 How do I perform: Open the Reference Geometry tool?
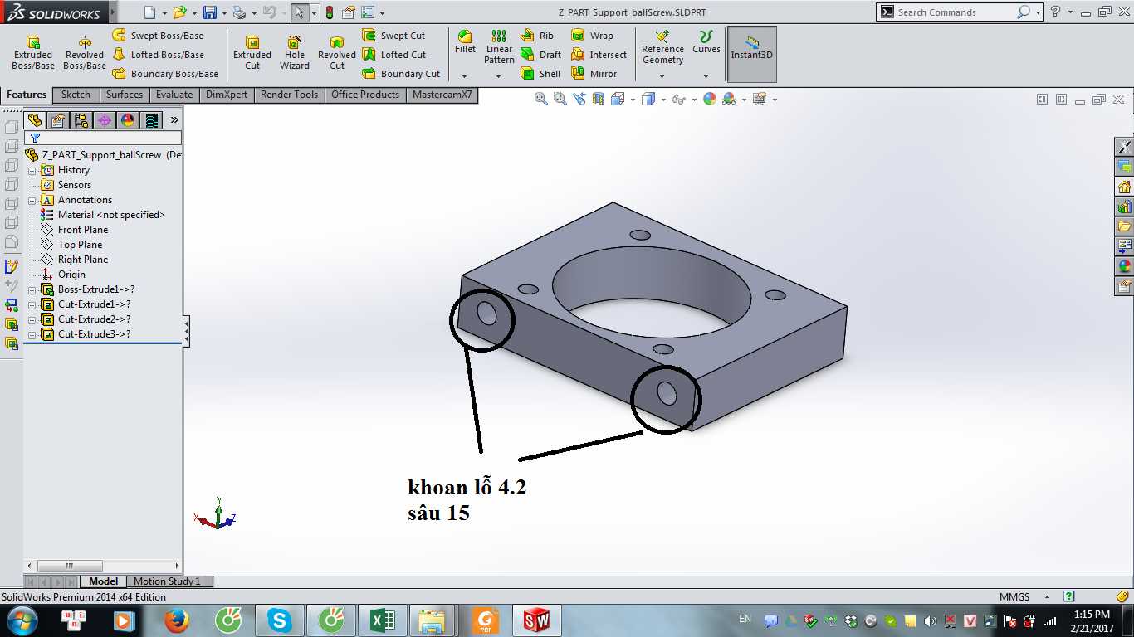point(662,47)
